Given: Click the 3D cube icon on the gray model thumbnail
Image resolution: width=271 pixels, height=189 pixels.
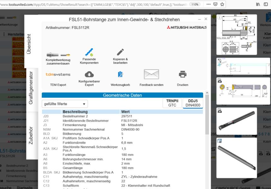Looking at the screenshot, I should coord(220,141).
